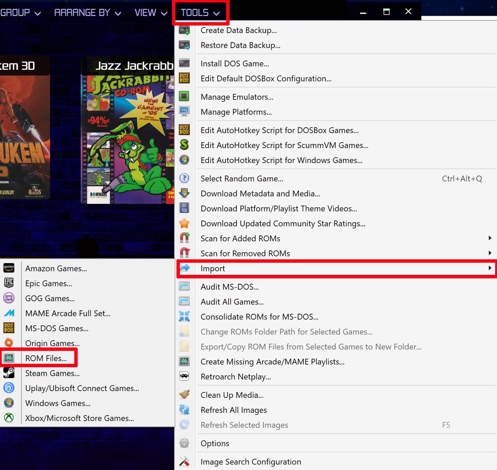
Task: Expand the Import submenu arrow
Action: (x=490, y=268)
